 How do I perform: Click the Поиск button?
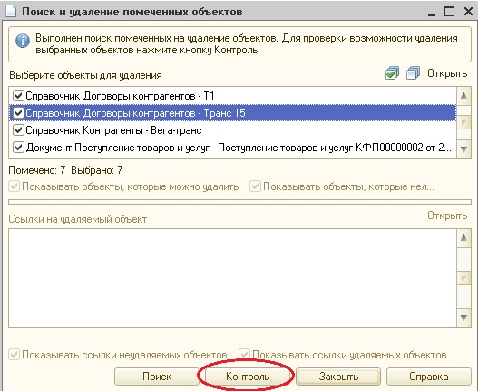click(157, 377)
